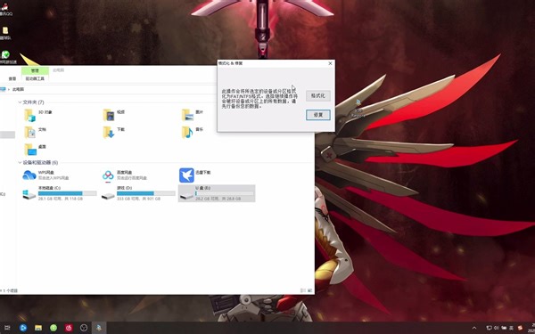
Task: Open the QQ desktop shortcut
Action: tap(5, 10)
